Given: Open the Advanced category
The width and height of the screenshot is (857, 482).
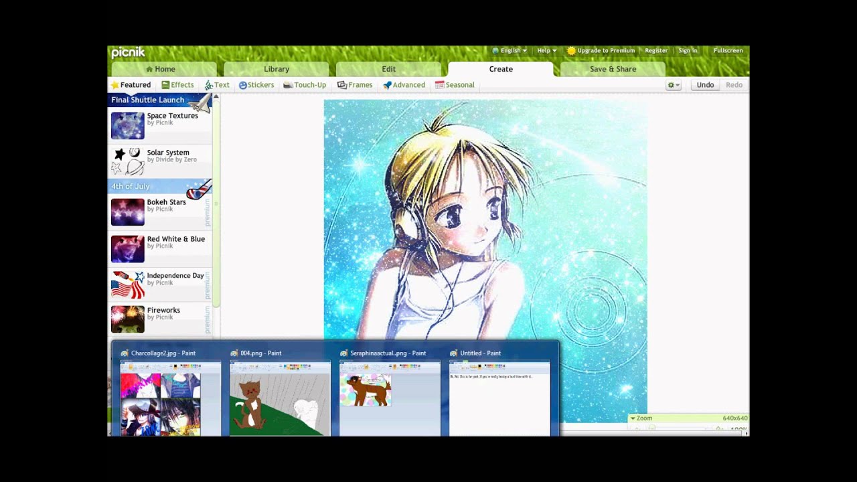Looking at the screenshot, I should (x=404, y=85).
